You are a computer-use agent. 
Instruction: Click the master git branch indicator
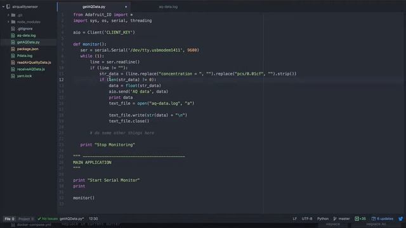click(344, 218)
